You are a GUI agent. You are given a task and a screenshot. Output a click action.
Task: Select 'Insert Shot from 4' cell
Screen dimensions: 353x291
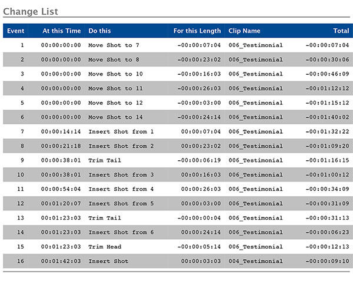[x=121, y=189]
